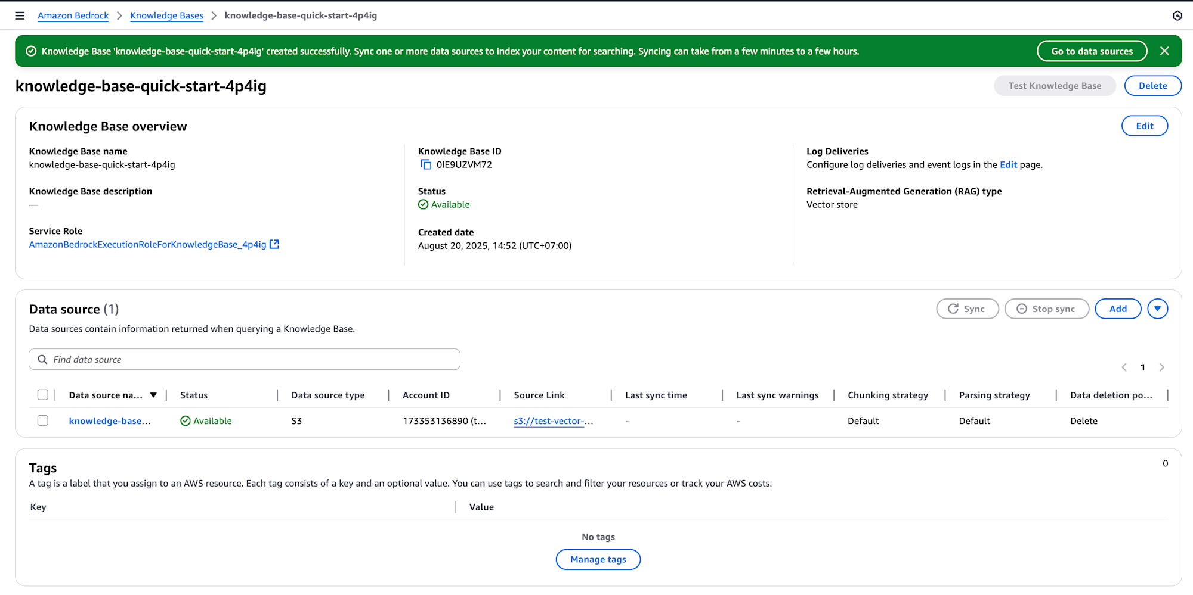Click the Knowledge Base ID value 0IE9UZVM72
This screenshot has height=595, width=1193.
464,165
